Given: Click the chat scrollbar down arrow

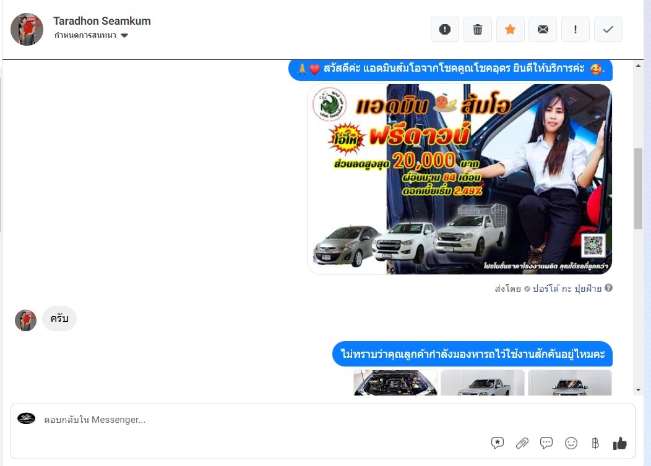Looking at the screenshot, I should [638, 390].
